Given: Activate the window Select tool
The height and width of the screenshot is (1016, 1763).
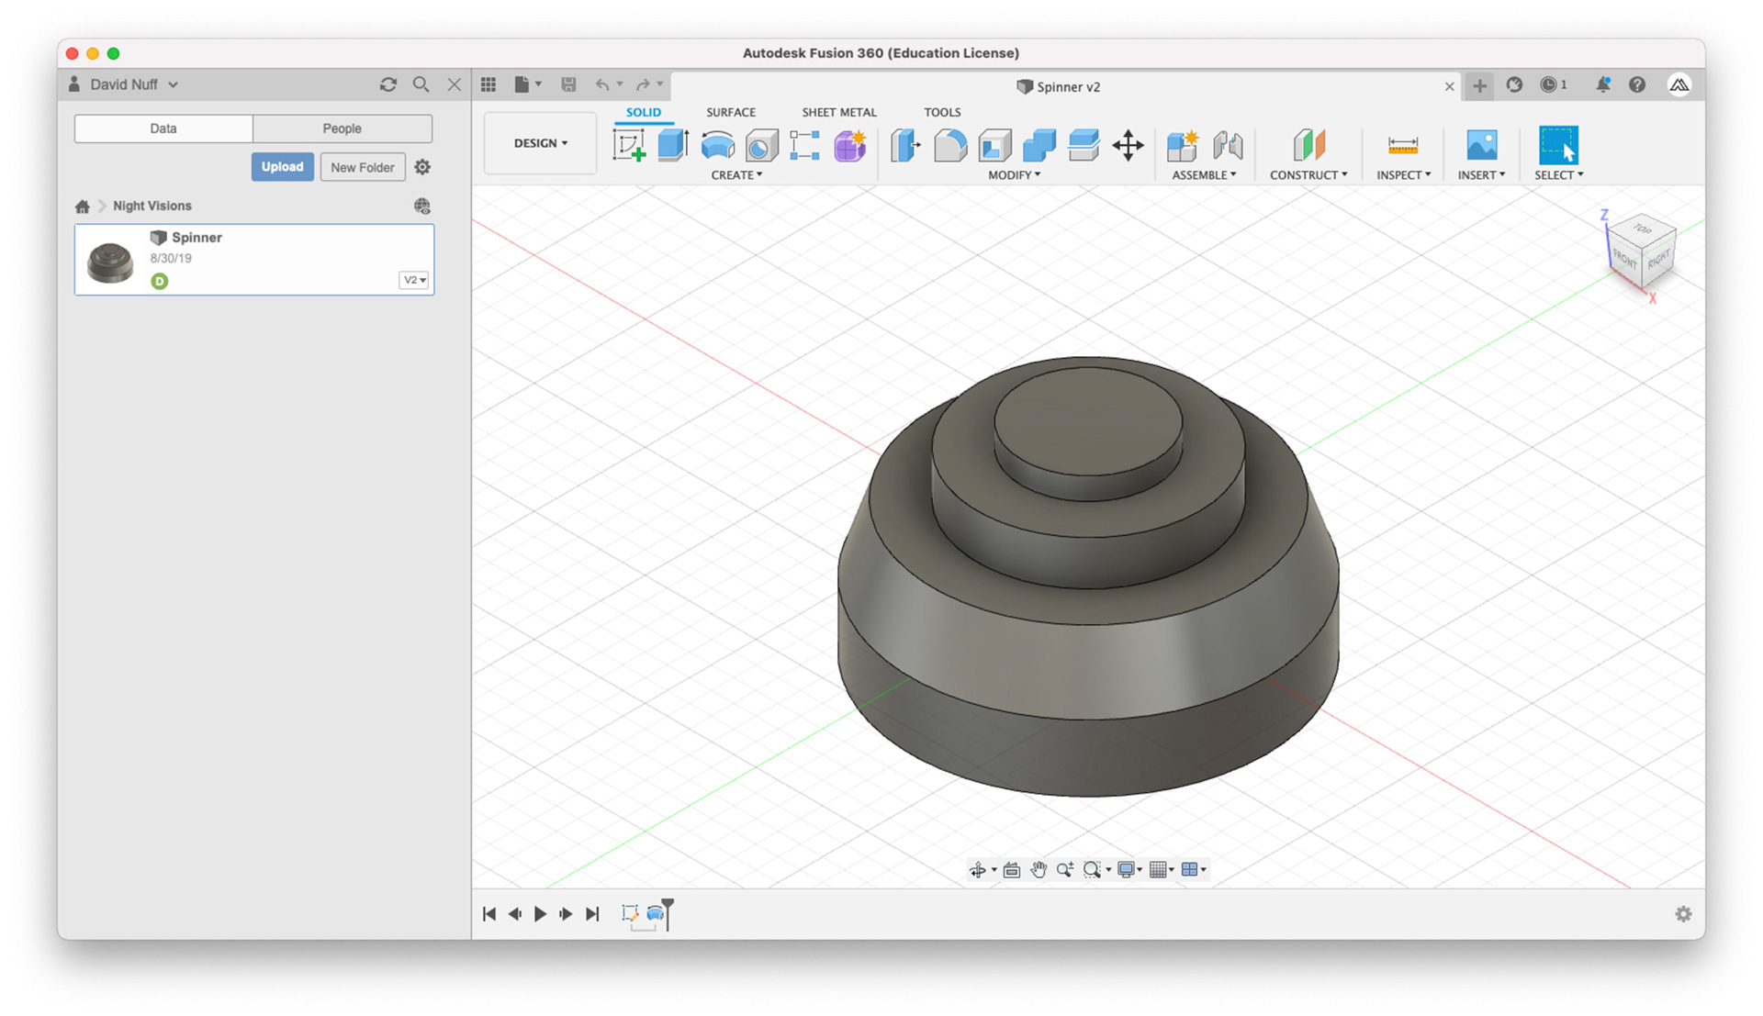Looking at the screenshot, I should tap(1558, 145).
